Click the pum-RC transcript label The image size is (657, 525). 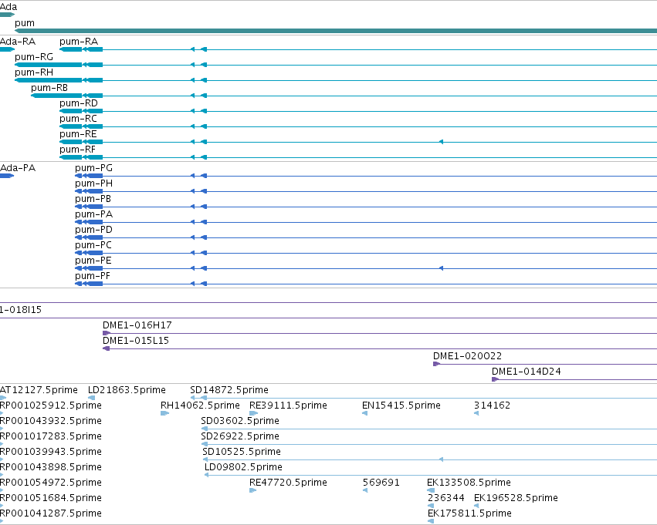tap(78, 119)
